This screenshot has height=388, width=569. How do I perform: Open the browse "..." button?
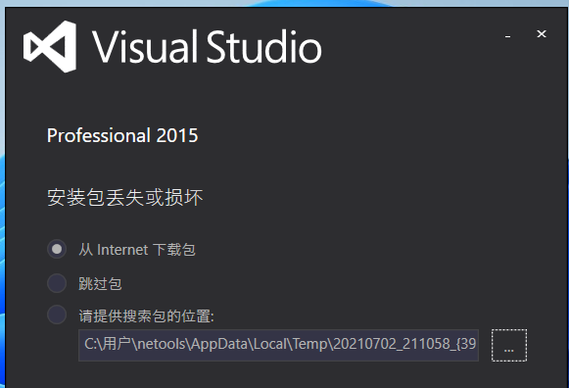pos(509,345)
